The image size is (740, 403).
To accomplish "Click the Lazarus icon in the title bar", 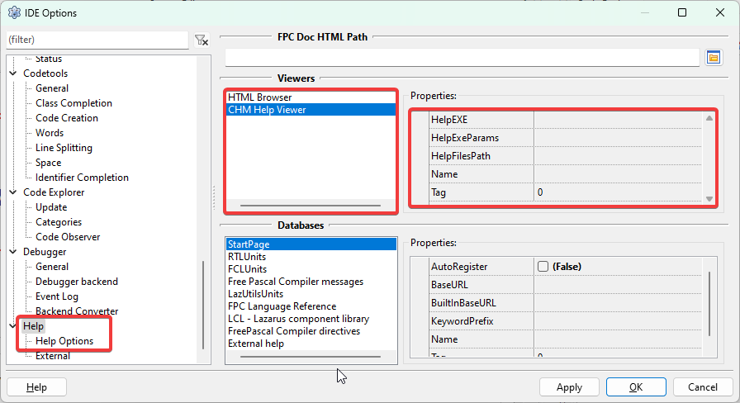I will pos(14,12).
